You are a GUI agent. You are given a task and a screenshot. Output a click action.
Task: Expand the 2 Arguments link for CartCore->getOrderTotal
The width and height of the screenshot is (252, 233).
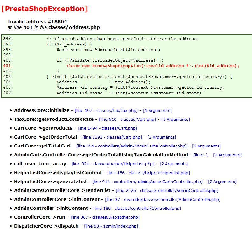pos(162,137)
